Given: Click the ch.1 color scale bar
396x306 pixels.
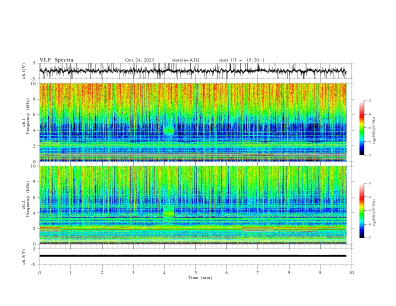Looking at the screenshot, I should coord(361,128).
